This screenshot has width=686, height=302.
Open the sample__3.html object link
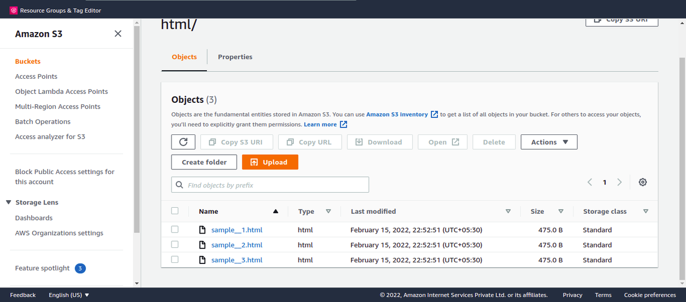pyautogui.click(x=237, y=260)
